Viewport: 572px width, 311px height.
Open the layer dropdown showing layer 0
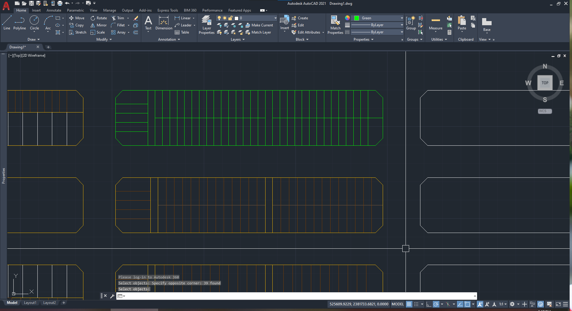tap(255, 18)
